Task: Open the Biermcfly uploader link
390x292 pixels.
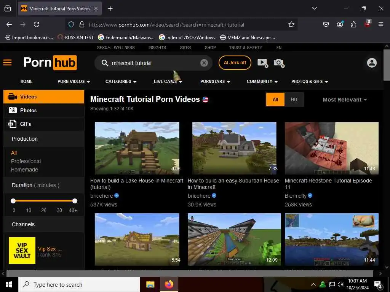Action: click(x=296, y=196)
